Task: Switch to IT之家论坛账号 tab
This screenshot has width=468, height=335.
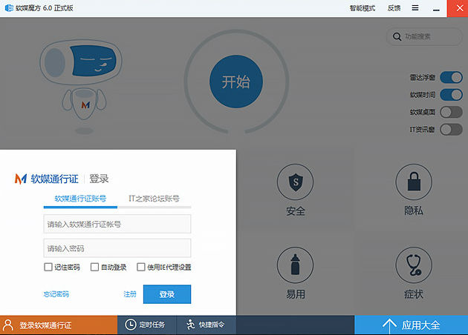Action: [154, 199]
